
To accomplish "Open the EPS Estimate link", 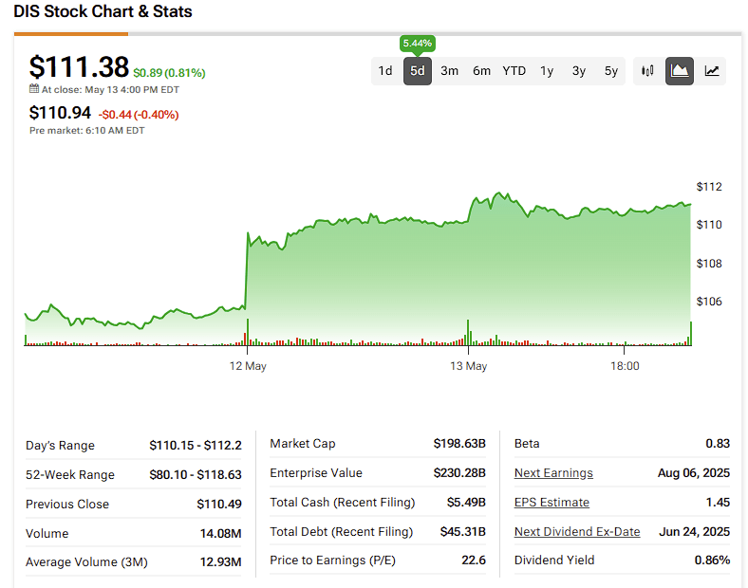I will click(x=552, y=503).
